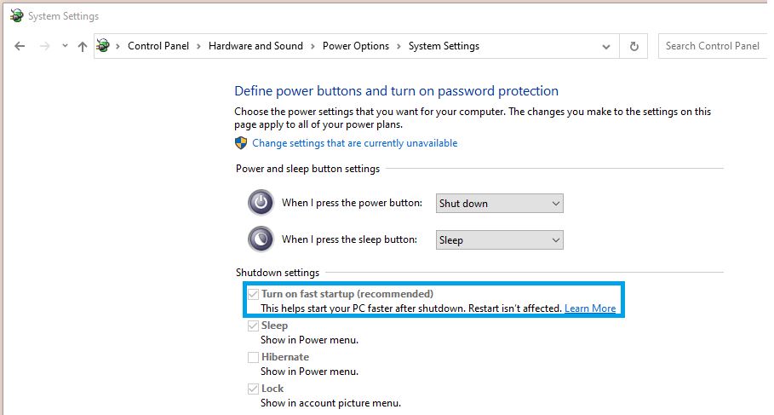This screenshot has height=415, width=774.
Task: Enable the Hibernate checkbox
Action: (253, 357)
